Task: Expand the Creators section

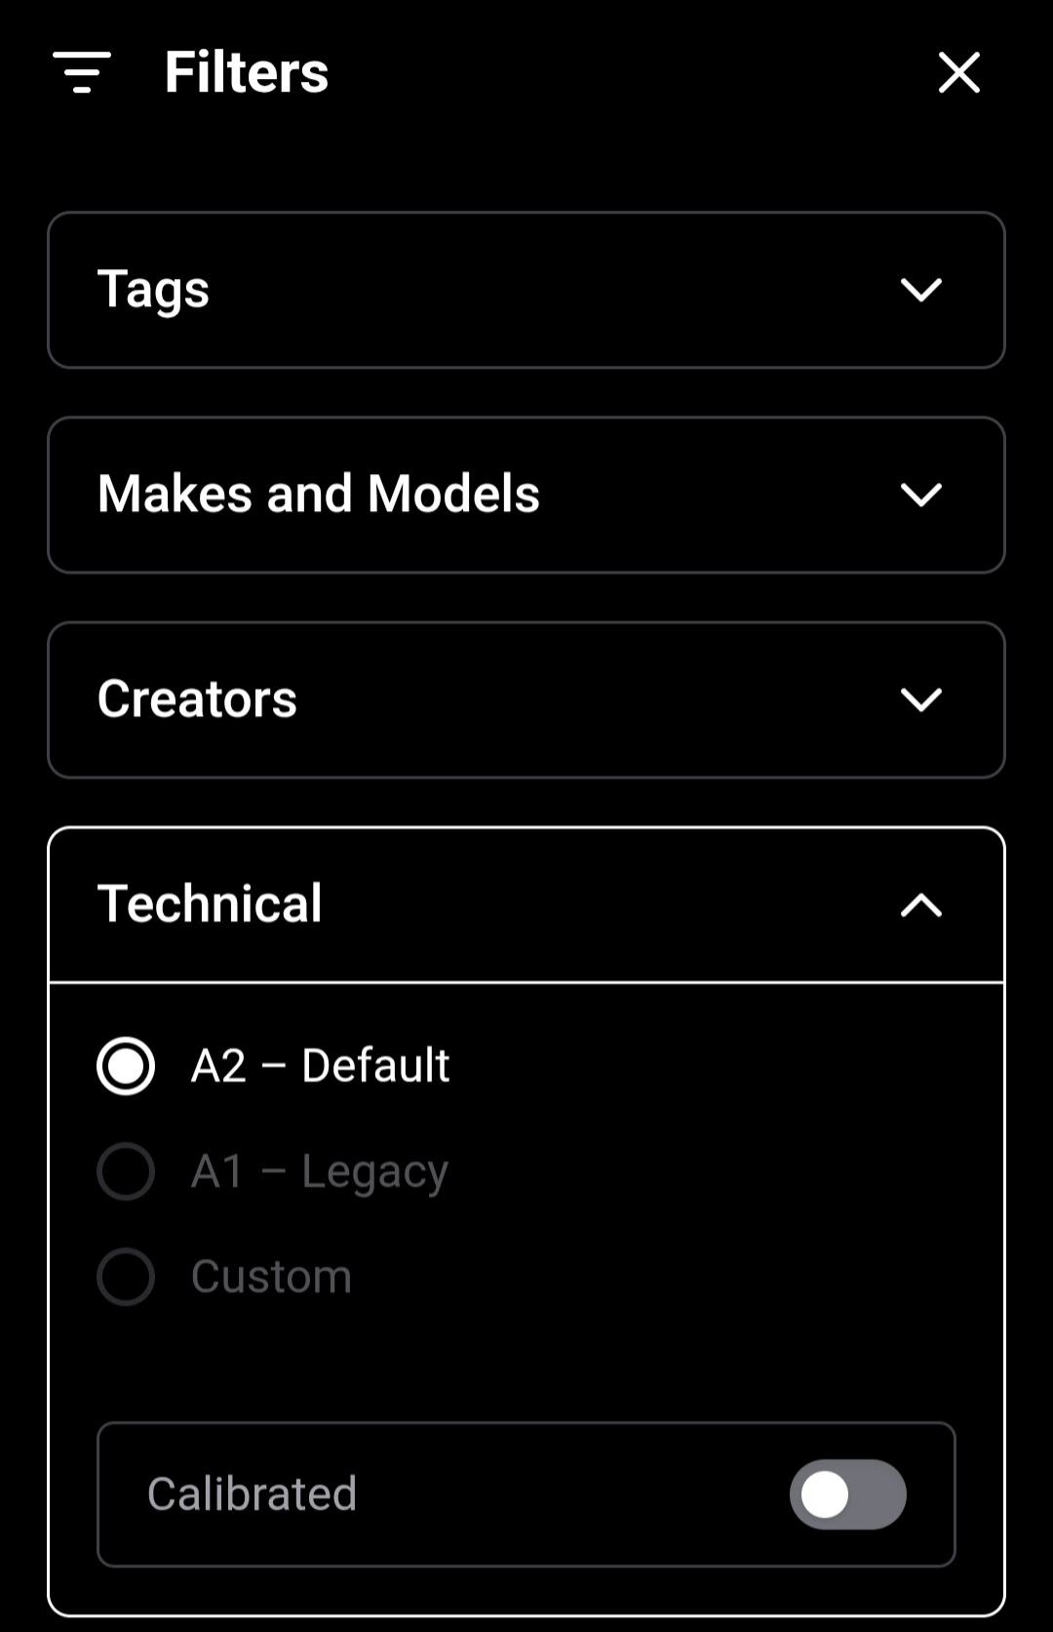Action: (x=526, y=699)
